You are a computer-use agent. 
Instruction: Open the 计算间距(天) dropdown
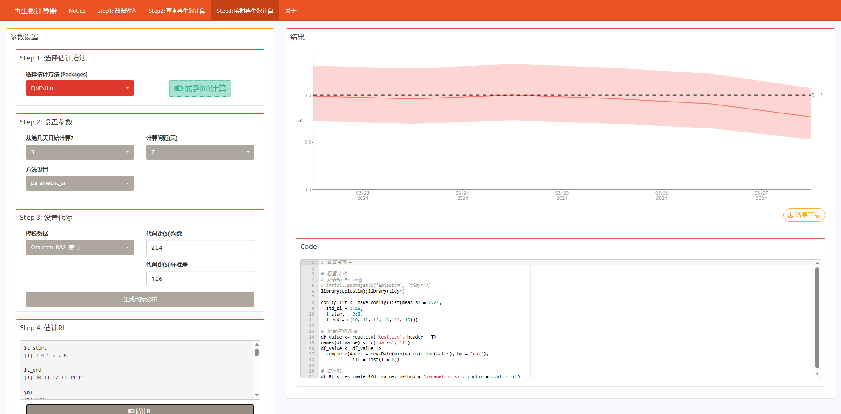point(200,152)
